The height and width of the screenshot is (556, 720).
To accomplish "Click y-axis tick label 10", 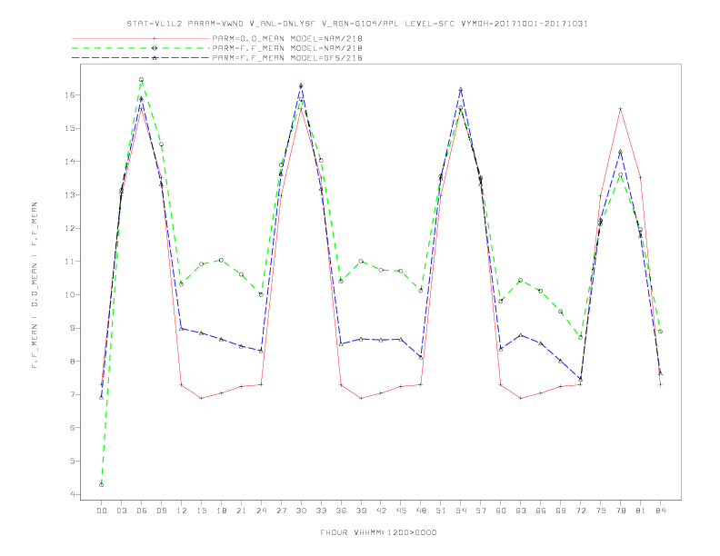I will click(x=69, y=295).
